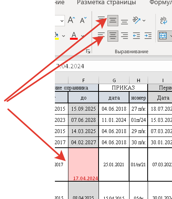
Task: Open the Orientation dropdown arrow
Action: (x=144, y=20)
